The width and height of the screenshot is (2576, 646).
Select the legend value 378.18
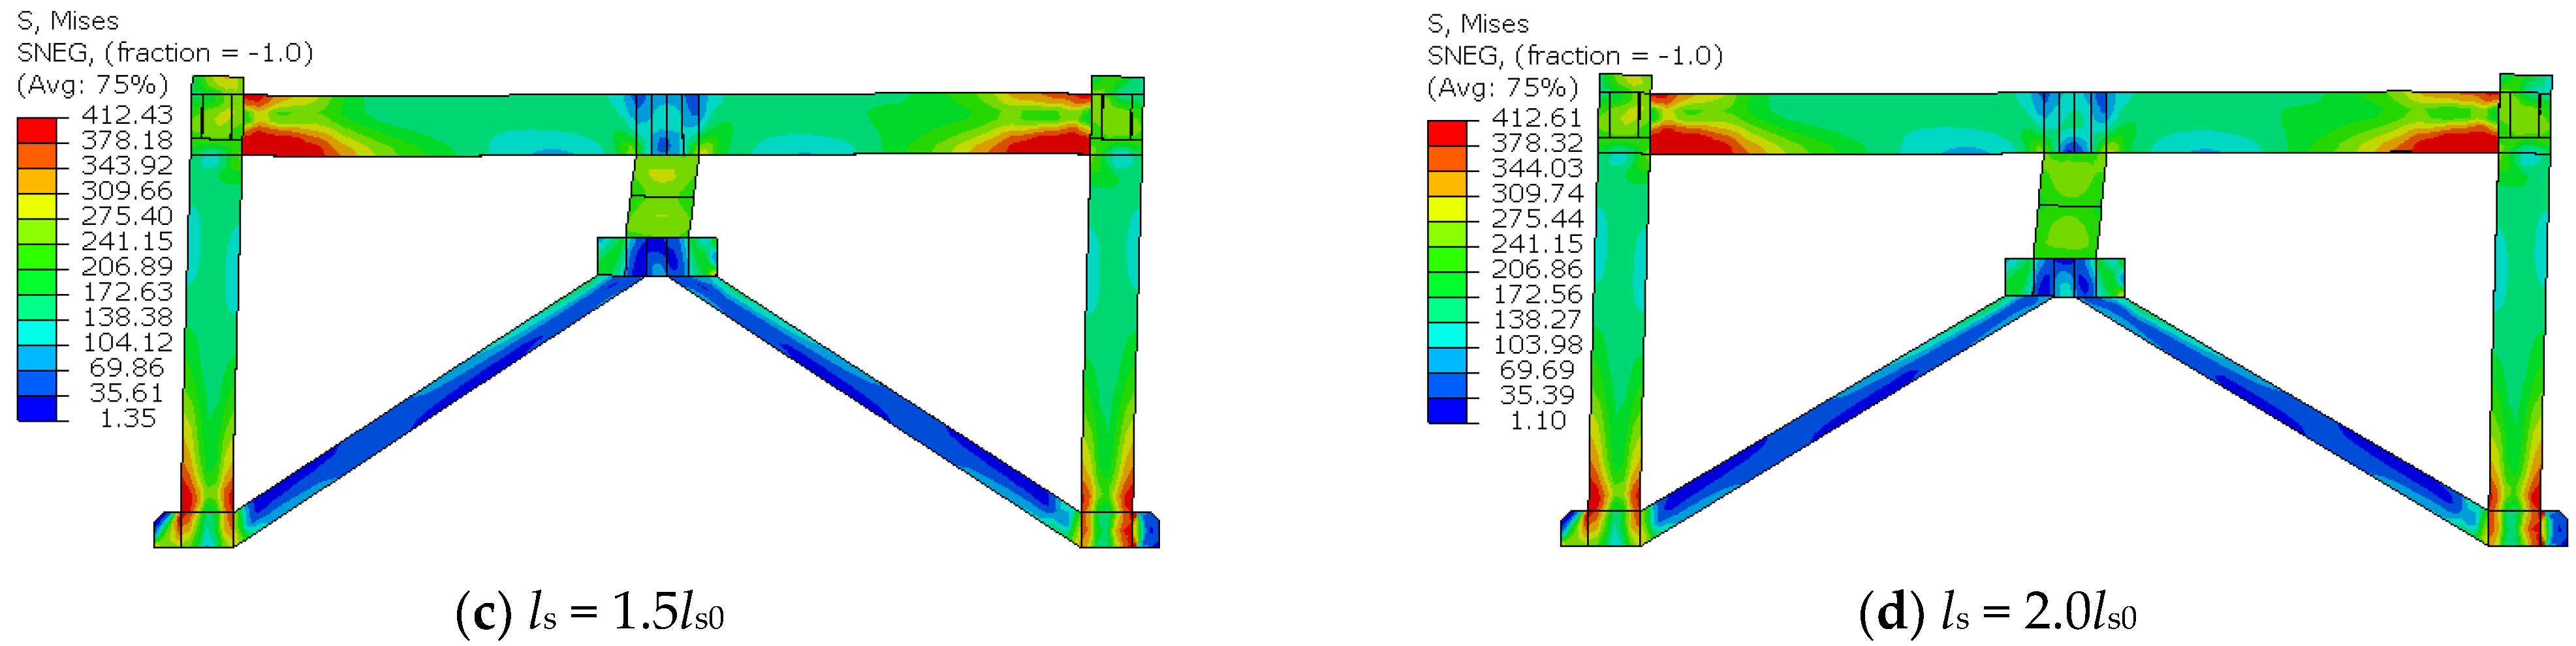(x=127, y=139)
